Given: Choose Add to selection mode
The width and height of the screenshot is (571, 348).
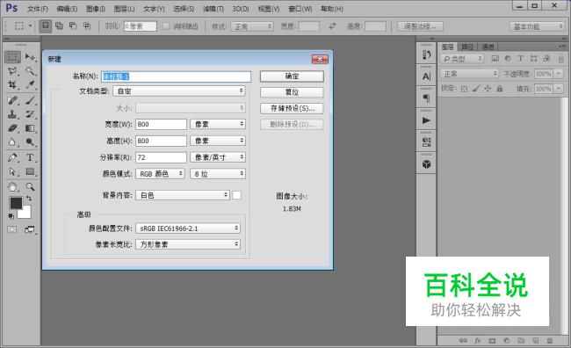Looking at the screenshot, I should 59,25.
